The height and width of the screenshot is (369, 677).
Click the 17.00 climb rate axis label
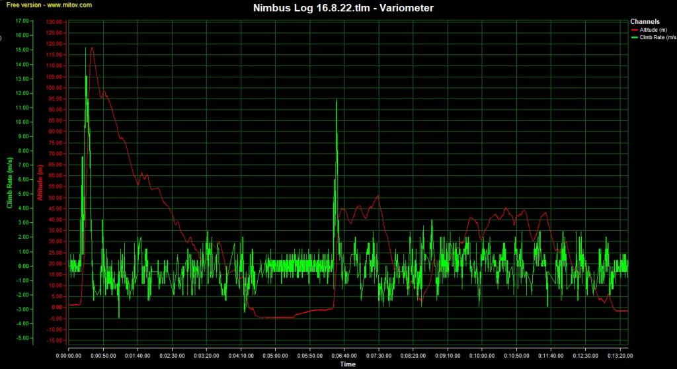click(22, 22)
